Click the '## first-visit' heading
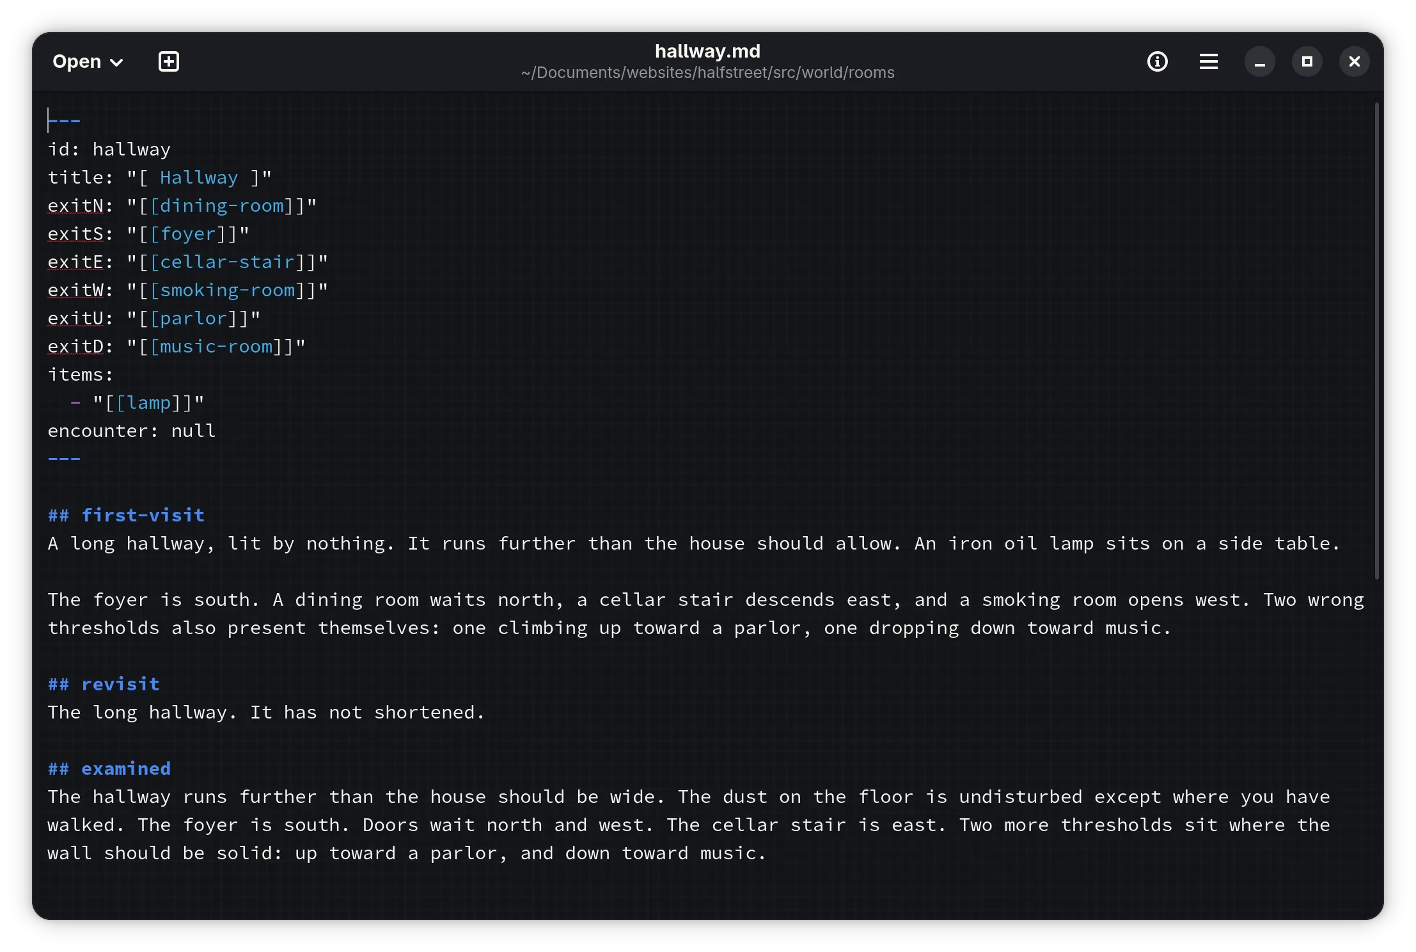The height and width of the screenshot is (952, 1416). pos(126,515)
